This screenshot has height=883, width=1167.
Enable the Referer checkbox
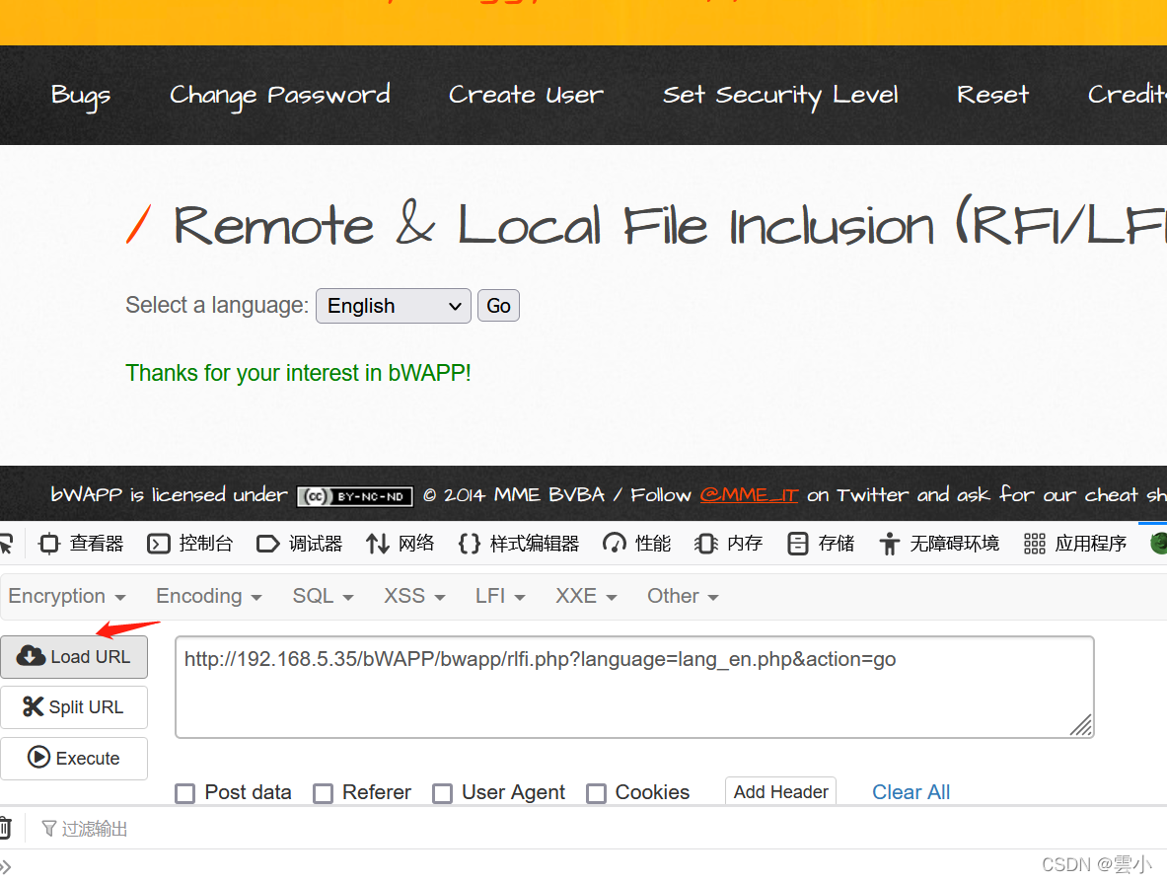pyautogui.click(x=323, y=793)
